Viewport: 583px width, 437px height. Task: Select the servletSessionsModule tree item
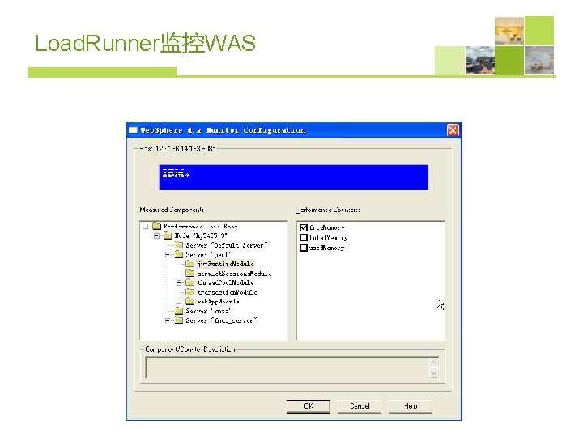point(235,274)
